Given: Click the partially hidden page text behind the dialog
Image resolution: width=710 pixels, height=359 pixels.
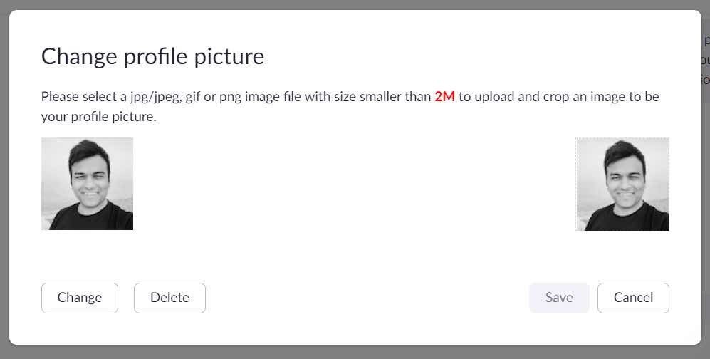Looking at the screenshot, I should (x=706, y=60).
